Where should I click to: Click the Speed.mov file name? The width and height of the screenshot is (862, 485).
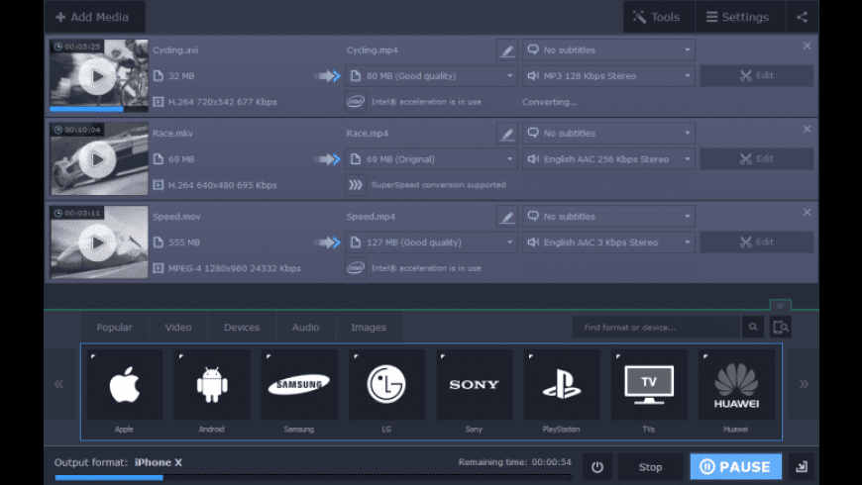click(x=176, y=217)
